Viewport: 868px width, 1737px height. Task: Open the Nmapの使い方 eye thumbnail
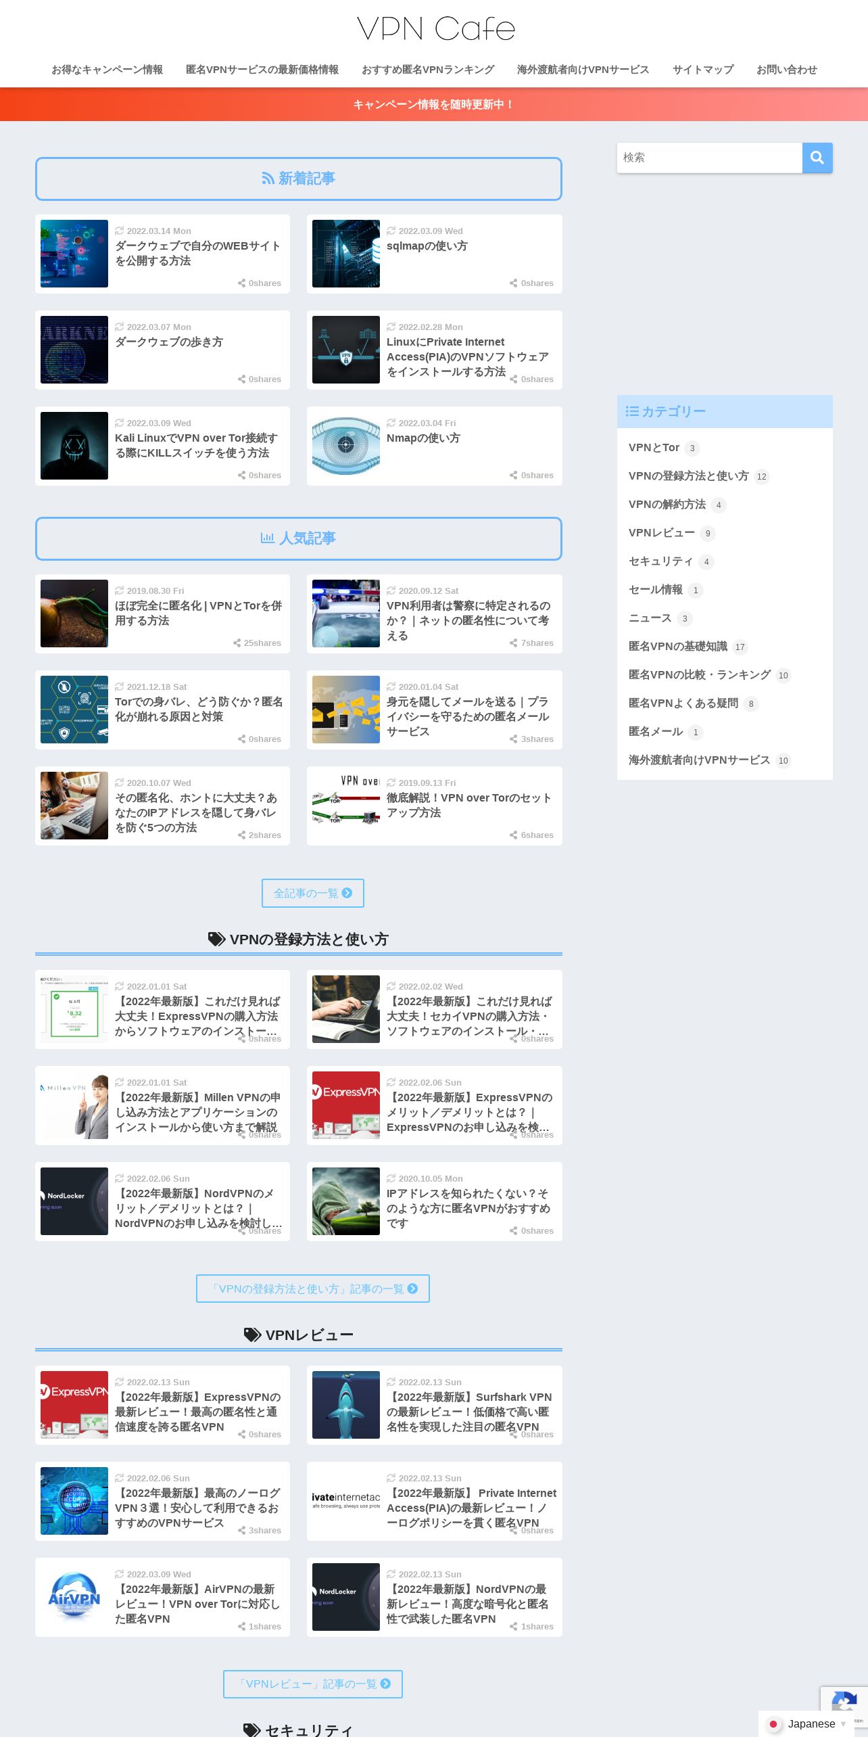(x=346, y=446)
